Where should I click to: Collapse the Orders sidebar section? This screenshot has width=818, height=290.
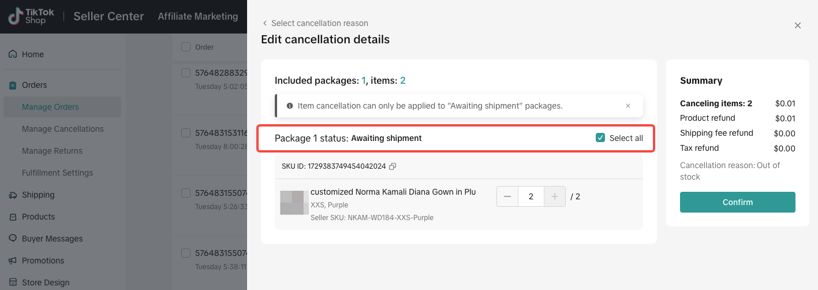[x=35, y=85]
